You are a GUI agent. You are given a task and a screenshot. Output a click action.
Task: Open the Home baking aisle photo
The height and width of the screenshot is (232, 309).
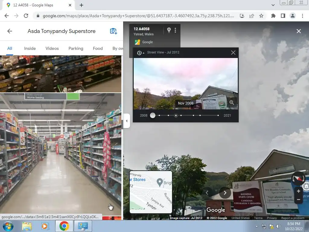coord(60,154)
